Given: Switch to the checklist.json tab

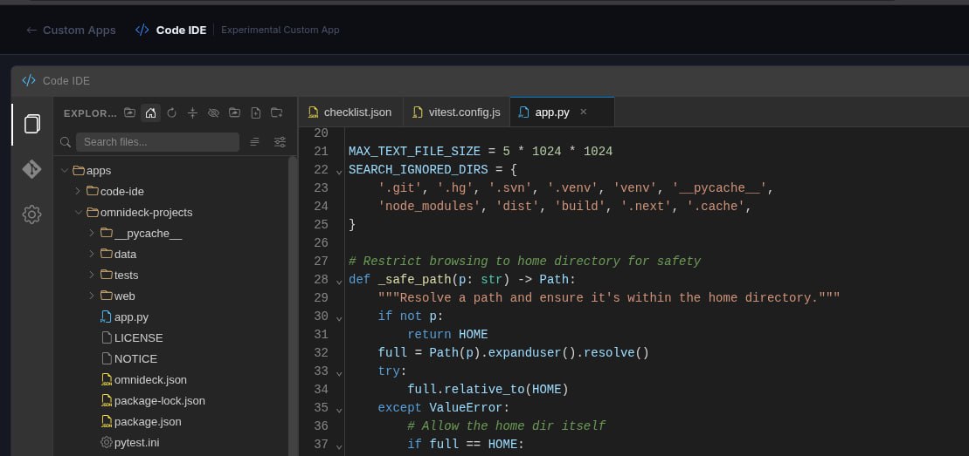Looking at the screenshot, I should pyautogui.click(x=350, y=112).
